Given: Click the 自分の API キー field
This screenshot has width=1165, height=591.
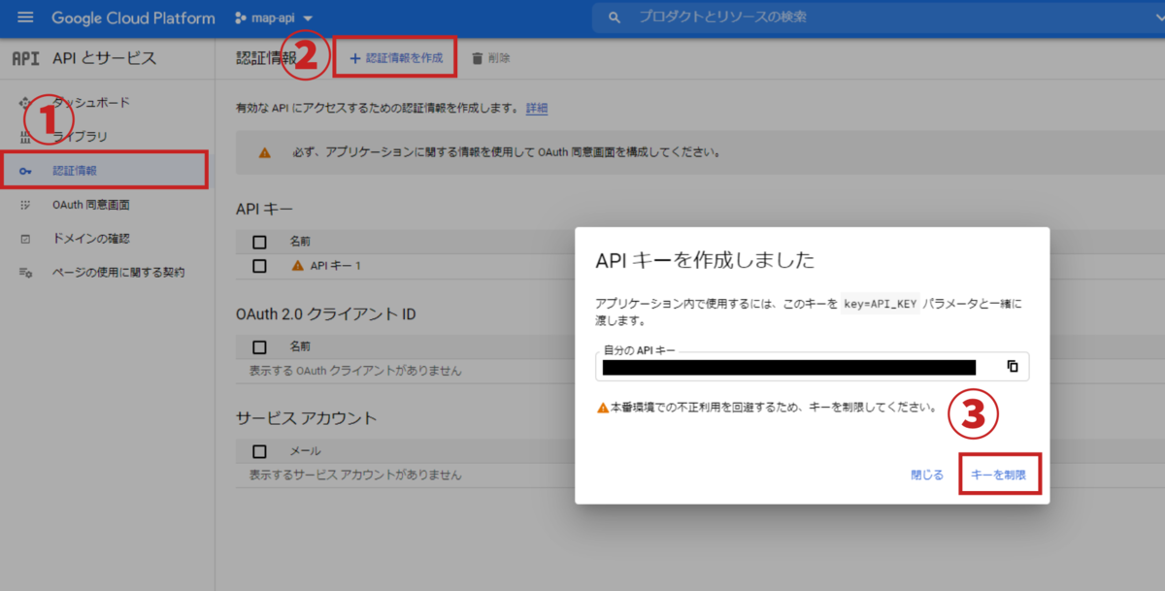Looking at the screenshot, I should (812, 367).
